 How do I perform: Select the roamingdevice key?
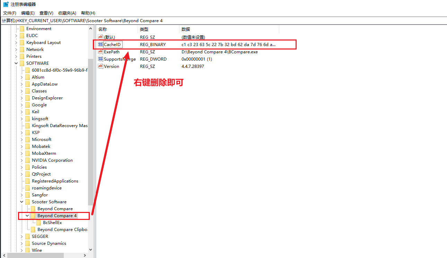(x=47, y=188)
